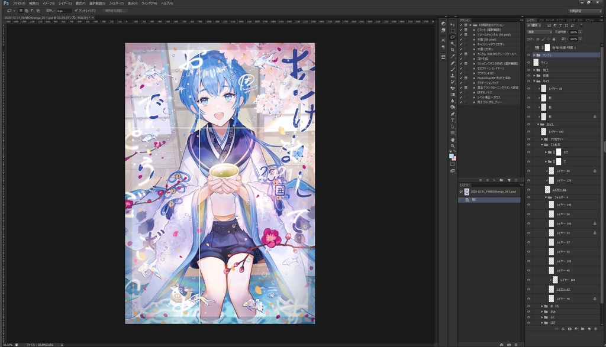Image resolution: width=606 pixels, height=347 pixels.
Task: Toggle Quick Mask mode
Action: coord(453,164)
